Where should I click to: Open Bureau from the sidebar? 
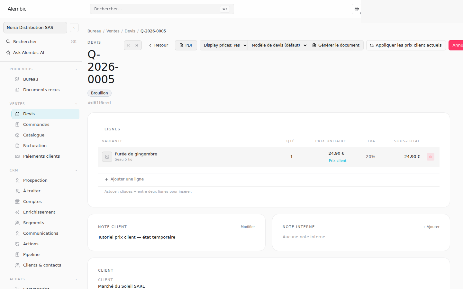[x=45, y=79]
